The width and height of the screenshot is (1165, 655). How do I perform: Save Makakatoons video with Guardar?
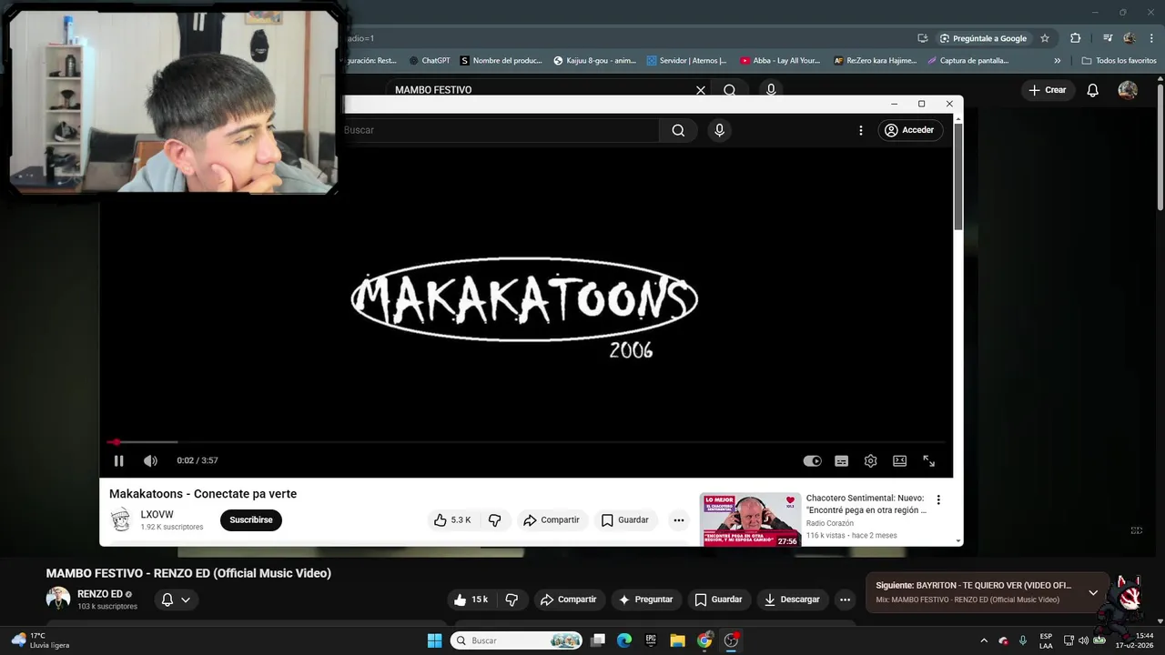[x=625, y=520]
